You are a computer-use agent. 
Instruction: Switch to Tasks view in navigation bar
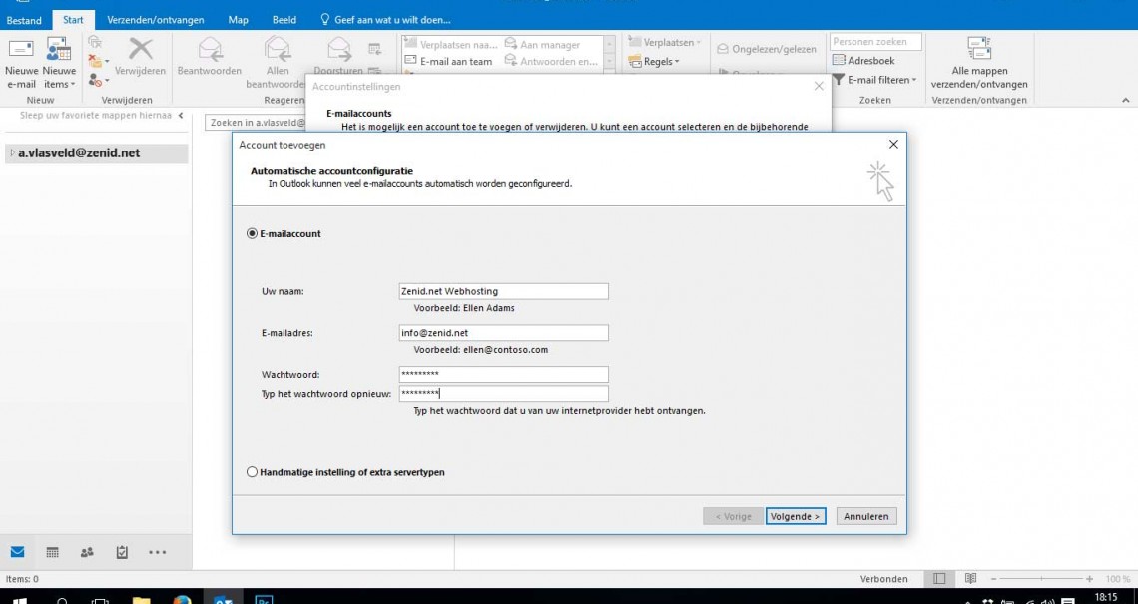point(122,552)
